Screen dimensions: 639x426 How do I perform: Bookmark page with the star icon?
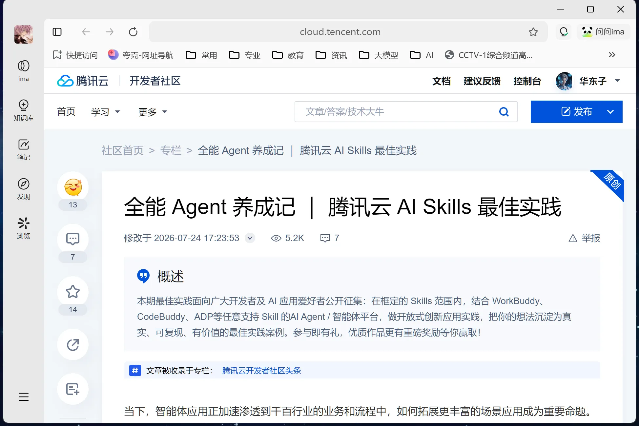tap(533, 32)
